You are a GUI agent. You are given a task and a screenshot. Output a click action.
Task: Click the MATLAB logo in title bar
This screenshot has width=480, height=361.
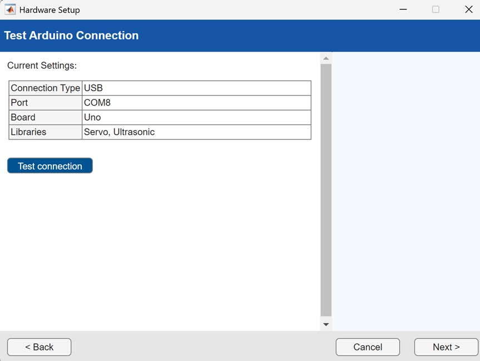click(10, 9)
